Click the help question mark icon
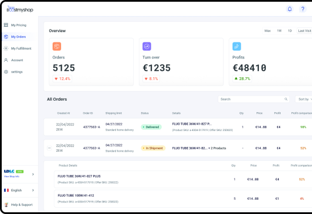This screenshot has width=312, height=214. coord(303,9)
